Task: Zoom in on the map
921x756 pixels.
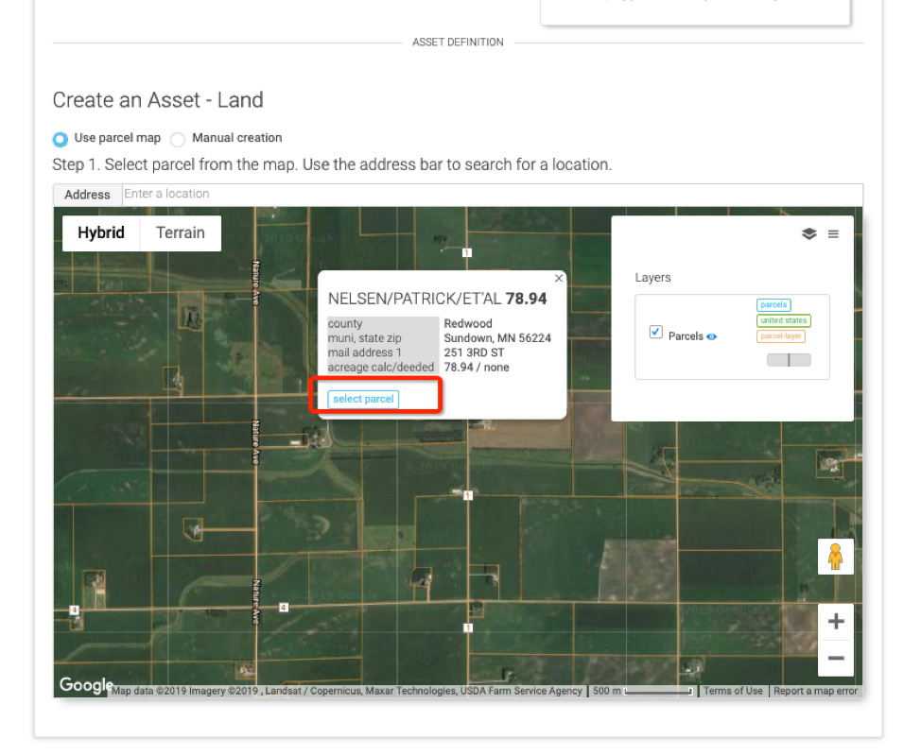Action: point(835,622)
